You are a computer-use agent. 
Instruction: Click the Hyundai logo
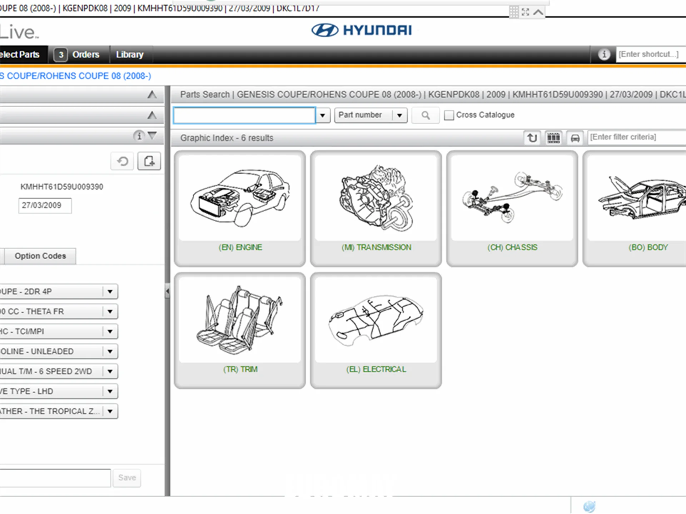(361, 30)
